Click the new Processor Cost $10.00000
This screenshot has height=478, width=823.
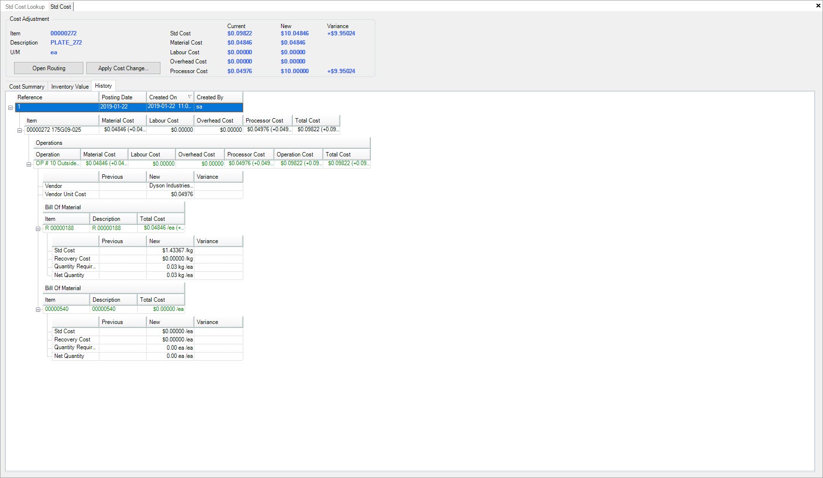295,71
